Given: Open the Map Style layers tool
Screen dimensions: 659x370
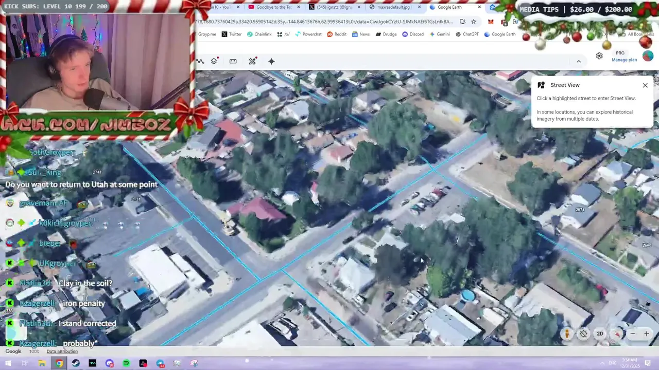Looking at the screenshot, I should tap(214, 61).
